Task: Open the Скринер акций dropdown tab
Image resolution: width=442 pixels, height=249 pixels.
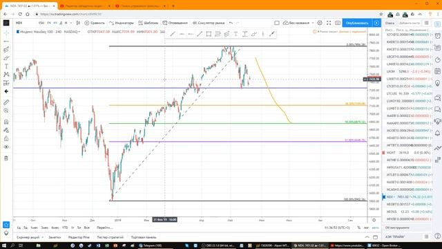Action: pos(30,237)
